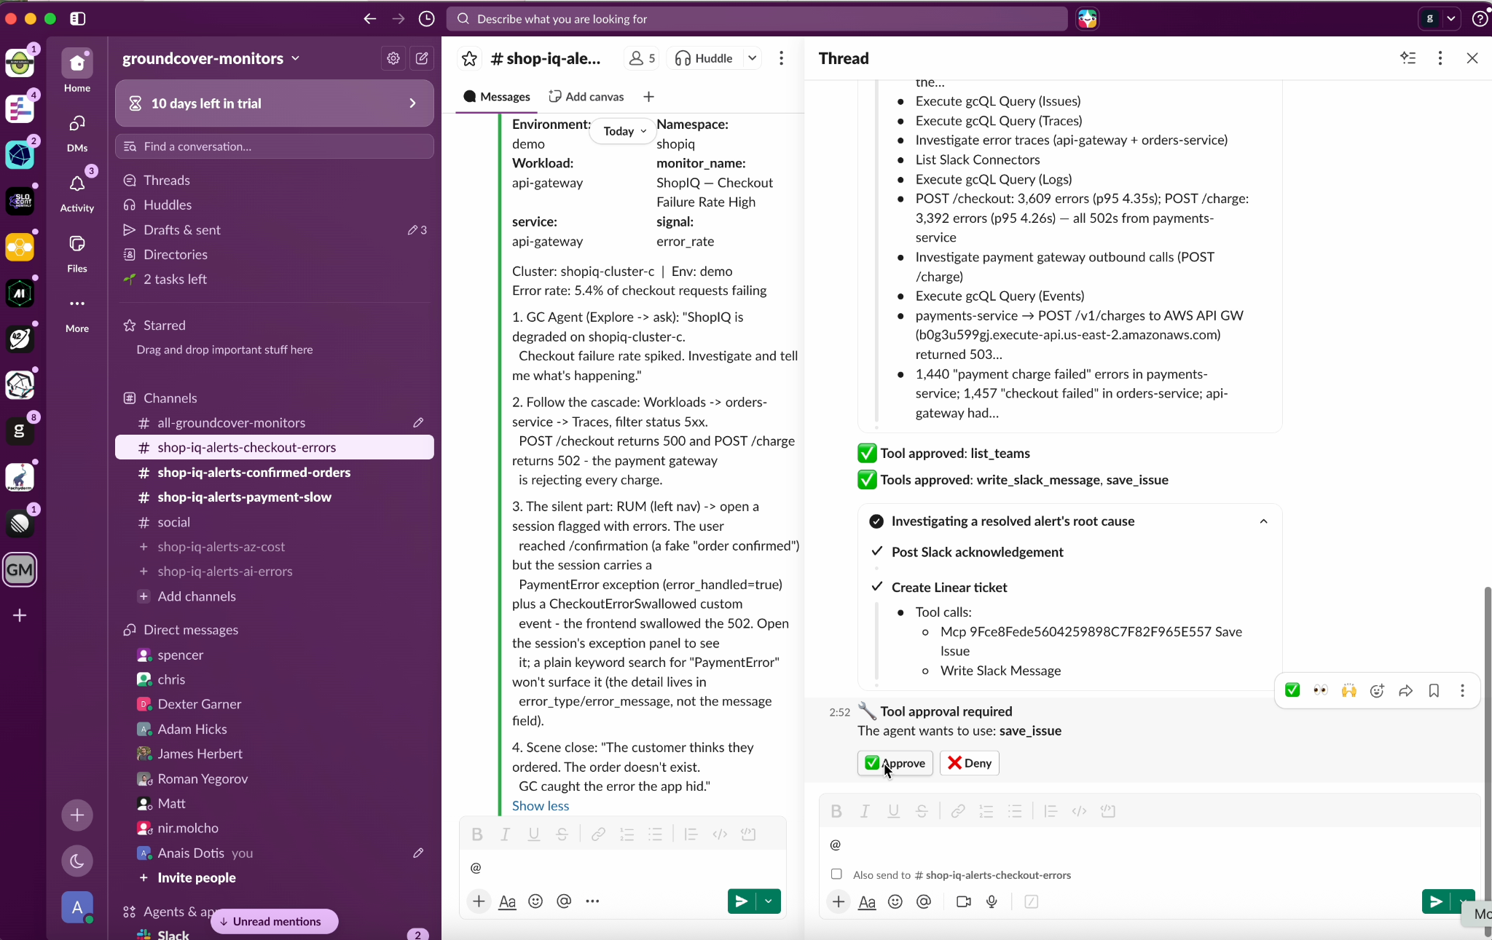The image size is (1492, 940).
Task: Toggle bold in thread composer
Action: [836, 811]
